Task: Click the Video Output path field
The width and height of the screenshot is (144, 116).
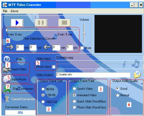Action: [x=93, y=75]
